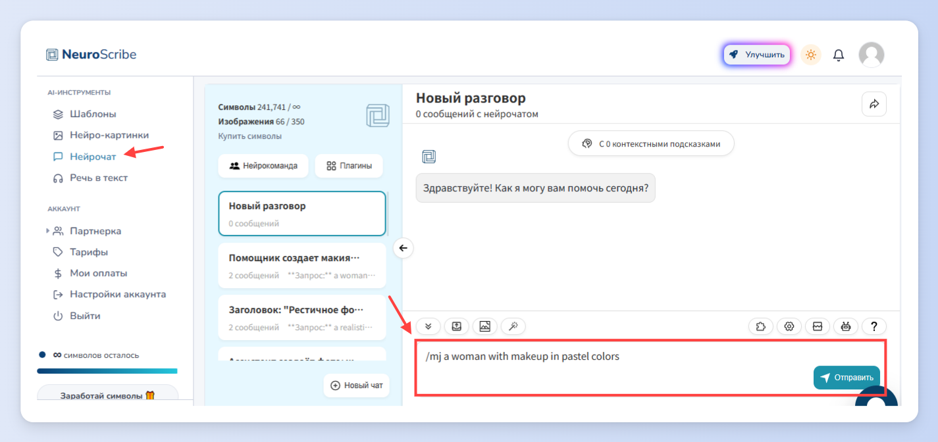Screen dimensions: 938x442
Task: Click the question mark help icon
Action: (x=874, y=326)
